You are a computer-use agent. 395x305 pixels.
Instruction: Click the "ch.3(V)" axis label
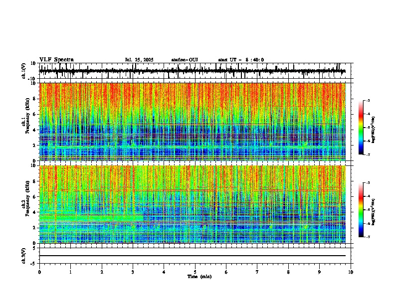coord(24,256)
